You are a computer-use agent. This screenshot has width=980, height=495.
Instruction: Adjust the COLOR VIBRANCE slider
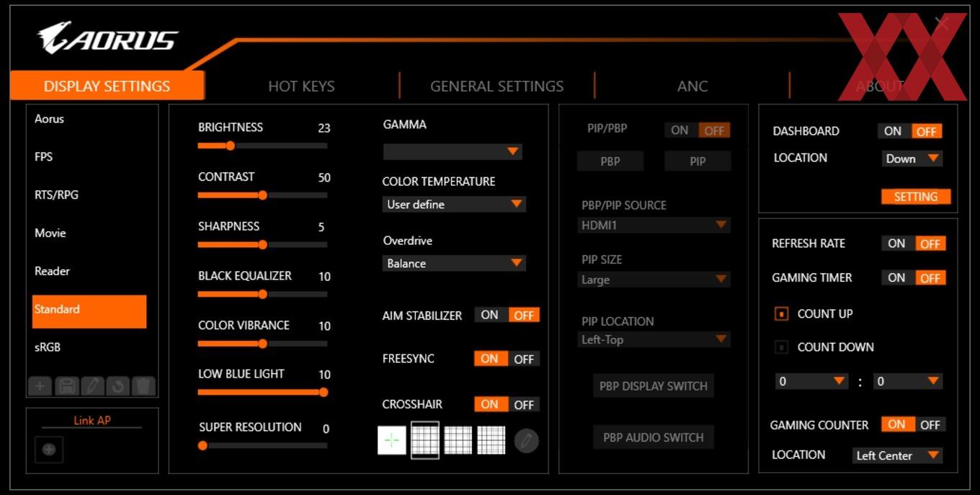coord(262,344)
